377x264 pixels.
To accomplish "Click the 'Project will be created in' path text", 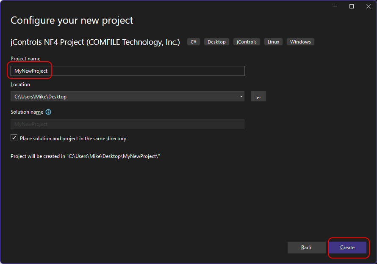I will [x=85, y=156].
